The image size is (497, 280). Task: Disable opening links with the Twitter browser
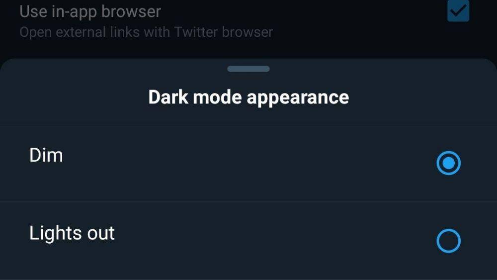[458, 10]
